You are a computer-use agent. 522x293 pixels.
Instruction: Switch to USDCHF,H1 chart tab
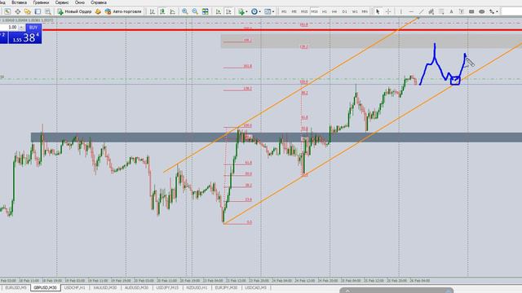click(x=74, y=287)
